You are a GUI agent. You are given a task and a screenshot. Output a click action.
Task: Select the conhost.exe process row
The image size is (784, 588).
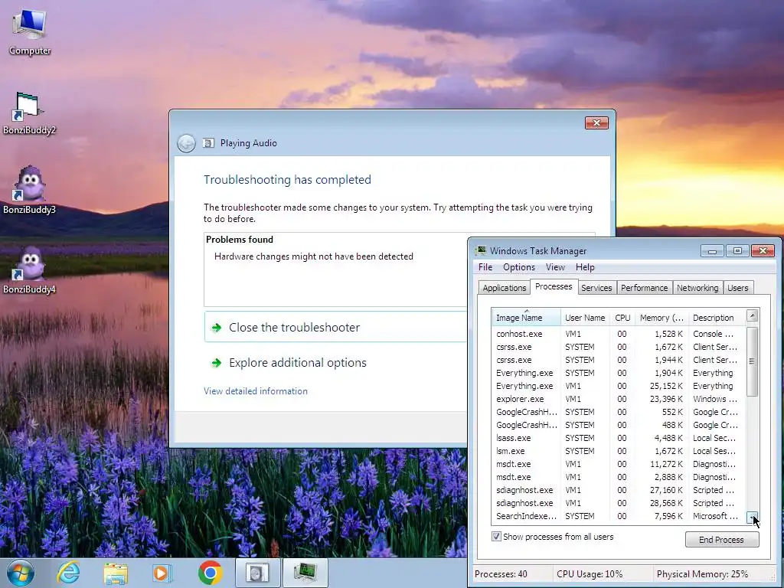click(618, 334)
